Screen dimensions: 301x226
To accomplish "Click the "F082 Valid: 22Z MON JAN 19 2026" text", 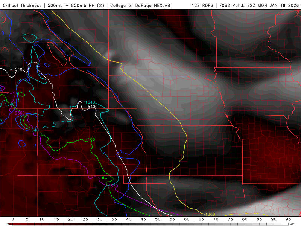I will [x=259, y=5].
